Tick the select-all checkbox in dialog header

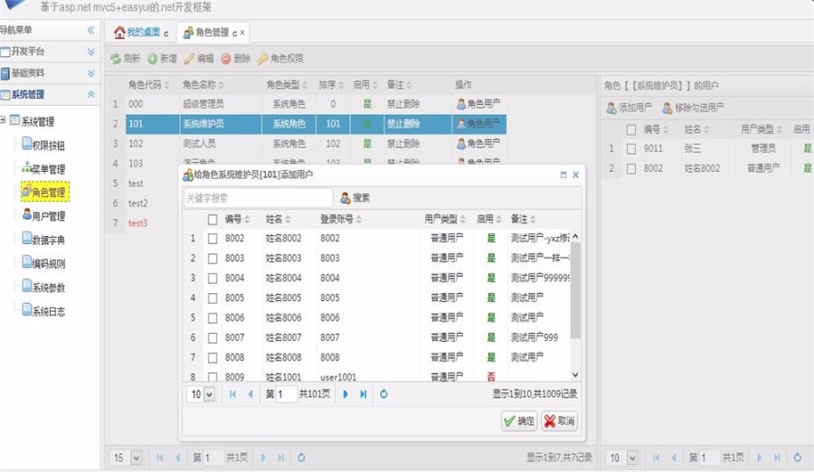[213, 220]
